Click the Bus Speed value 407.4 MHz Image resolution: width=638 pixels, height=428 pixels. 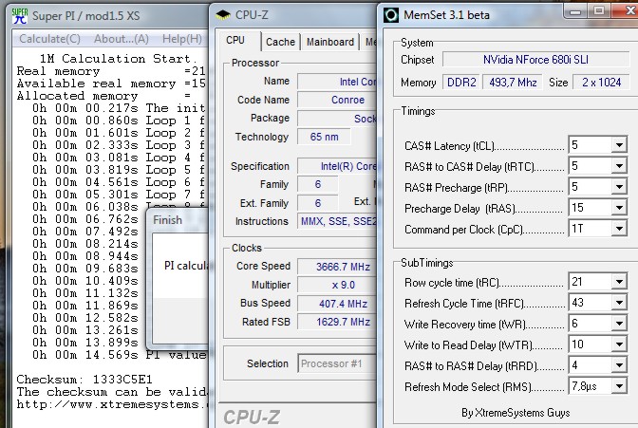pos(337,304)
